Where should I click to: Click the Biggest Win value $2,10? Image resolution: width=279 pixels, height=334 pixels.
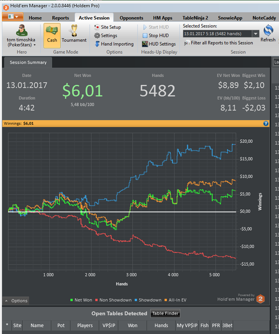point(254,85)
